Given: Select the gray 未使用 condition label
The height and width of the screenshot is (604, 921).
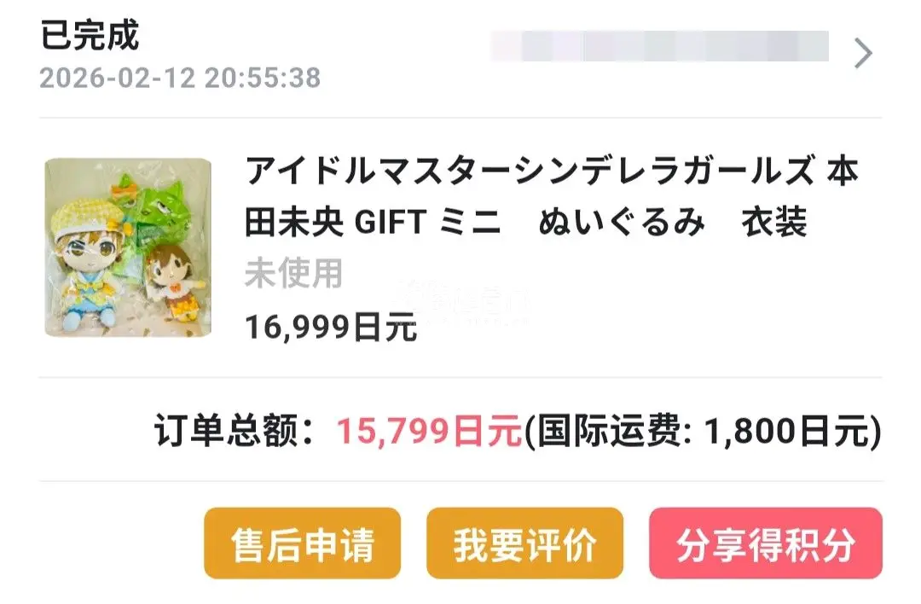Looking at the screenshot, I should point(293,273).
